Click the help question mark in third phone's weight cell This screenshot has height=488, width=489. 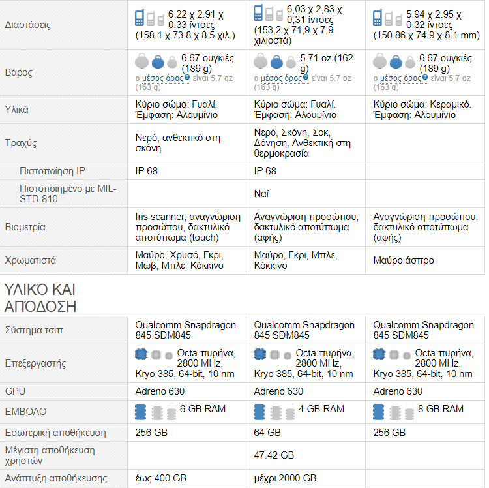[424, 77]
